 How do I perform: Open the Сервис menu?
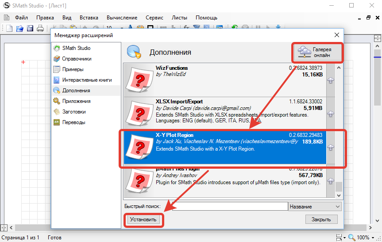click(x=154, y=18)
